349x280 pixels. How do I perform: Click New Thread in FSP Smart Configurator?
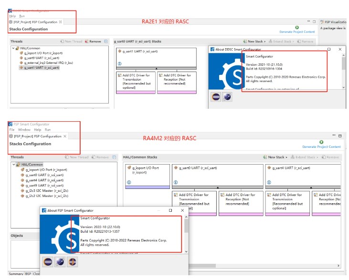[x=76, y=157]
